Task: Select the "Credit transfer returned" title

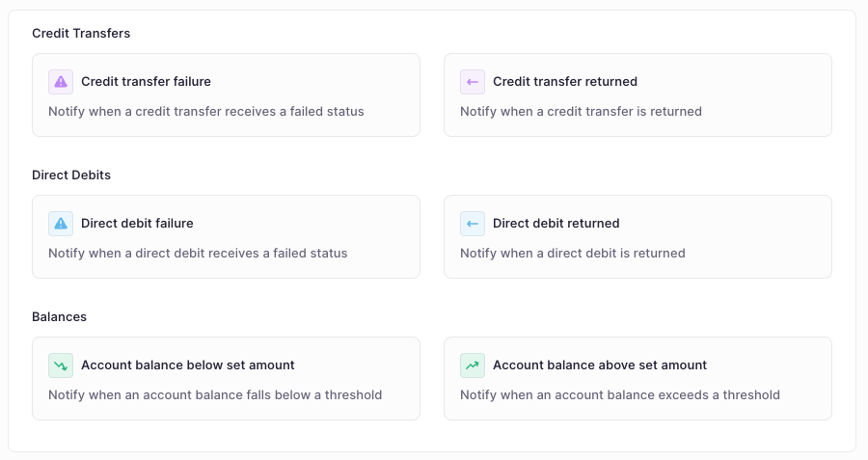Action: coord(564,82)
